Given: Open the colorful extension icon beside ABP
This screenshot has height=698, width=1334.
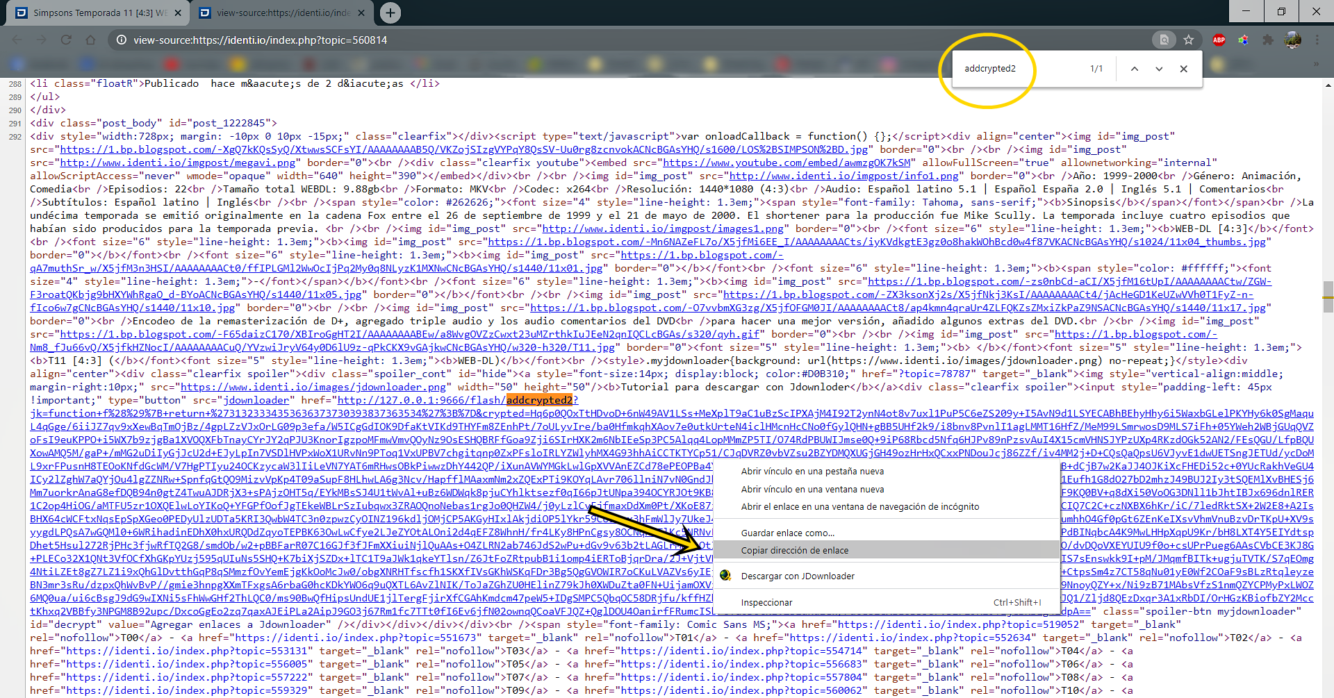Looking at the screenshot, I should [x=1243, y=40].
